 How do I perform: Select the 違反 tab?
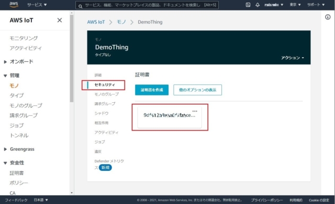point(98,152)
